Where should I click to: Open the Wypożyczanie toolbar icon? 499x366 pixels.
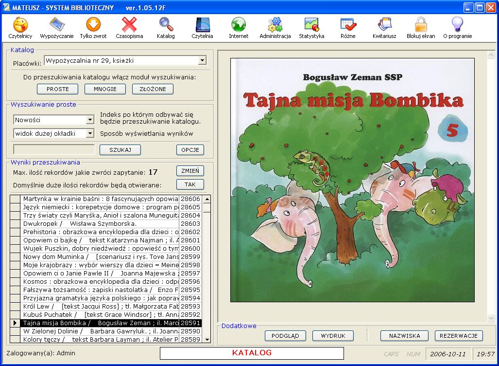[57, 25]
